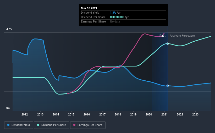Select the blue data point marker at Mar 2021

168,86
